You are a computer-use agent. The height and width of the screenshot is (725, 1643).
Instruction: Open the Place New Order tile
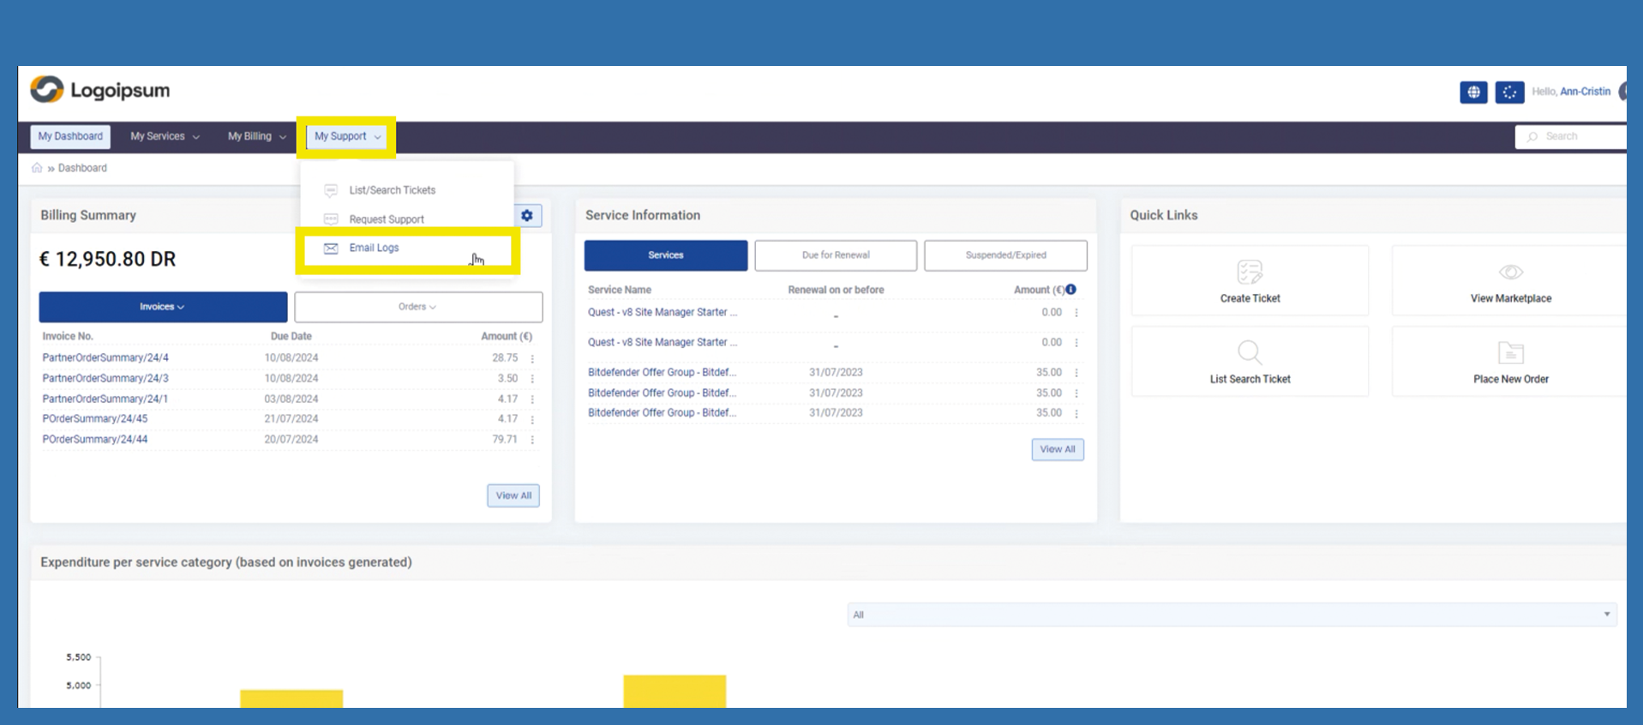1510,361
